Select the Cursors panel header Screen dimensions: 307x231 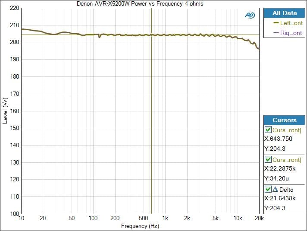[x=284, y=120]
